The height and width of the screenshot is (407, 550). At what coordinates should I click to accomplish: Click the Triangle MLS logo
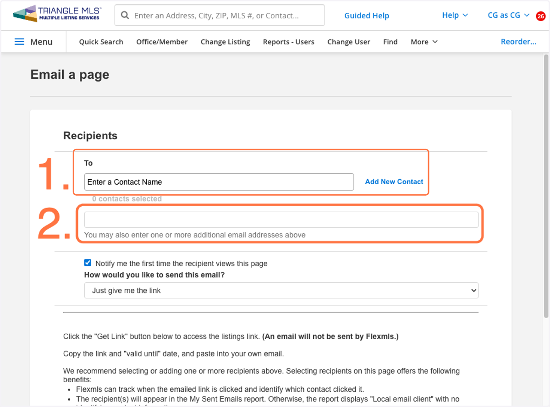57,14
